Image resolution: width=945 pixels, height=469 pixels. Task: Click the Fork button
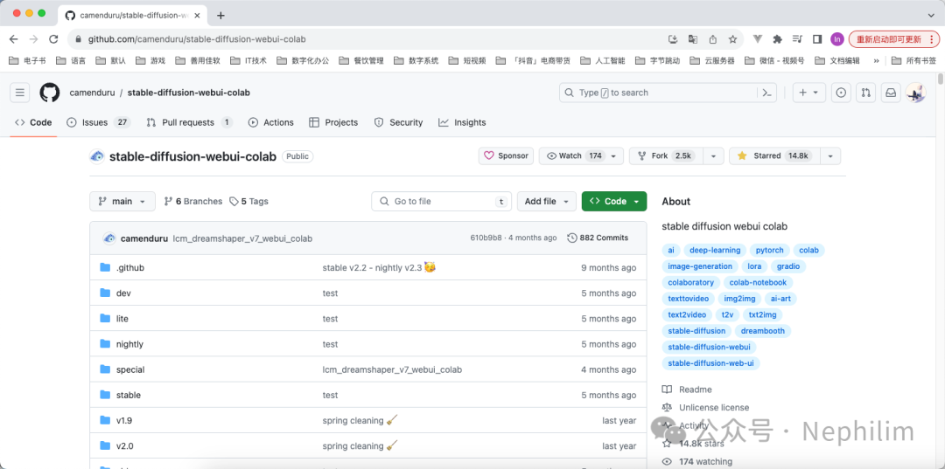coord(666,155)
